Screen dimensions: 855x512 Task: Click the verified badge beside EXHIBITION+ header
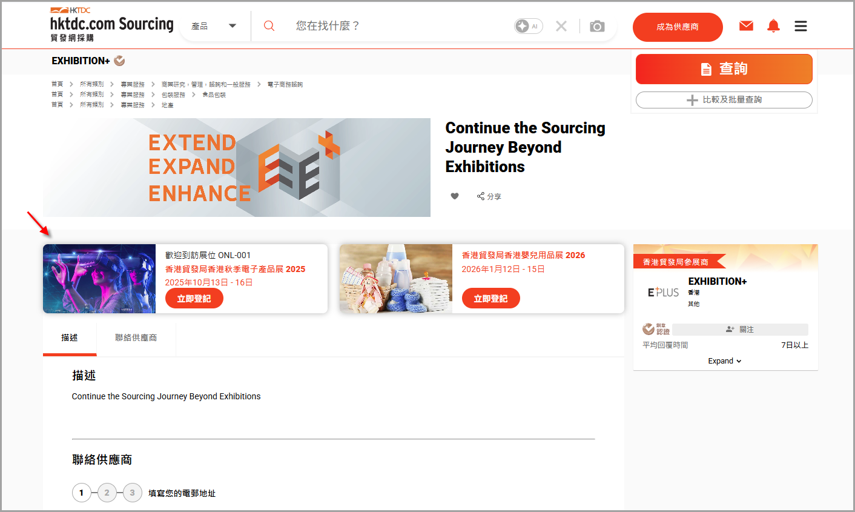point(119,61)
